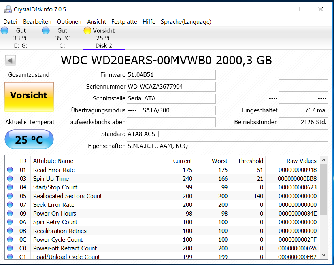Screen dimensions: 334x265
Task: Select the Read Error Rate row name
Action: (54, 170)
